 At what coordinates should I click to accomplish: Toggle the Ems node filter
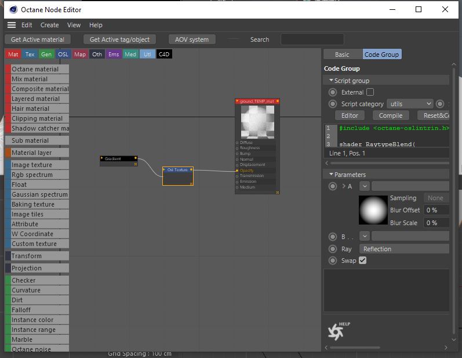click(114, 55)
